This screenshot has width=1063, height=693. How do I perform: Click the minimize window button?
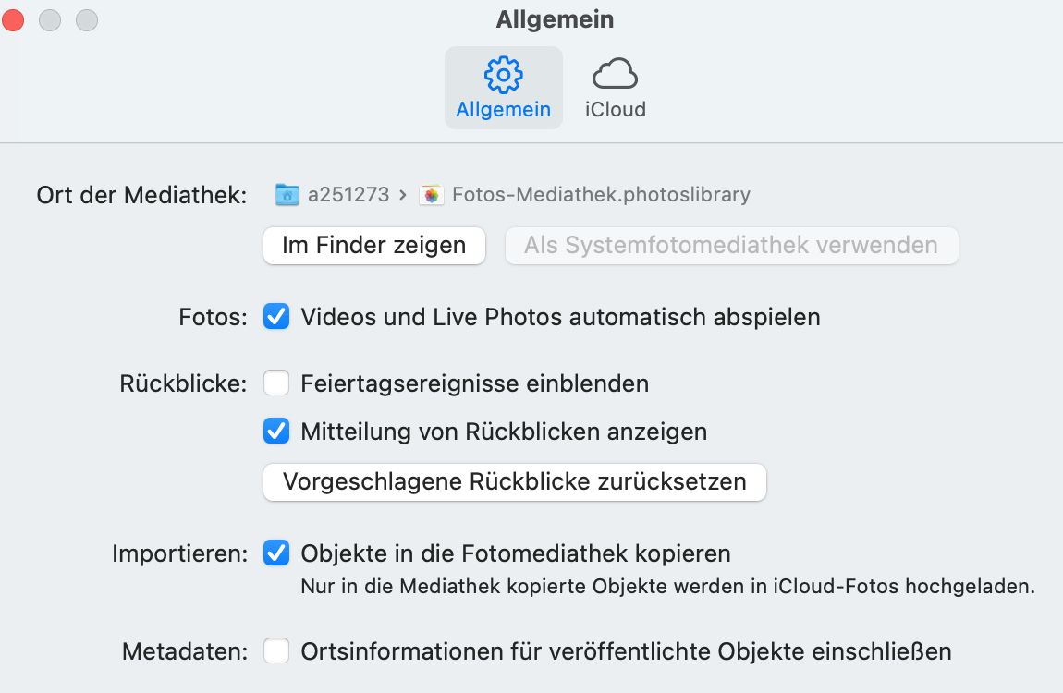coord(50,19)
